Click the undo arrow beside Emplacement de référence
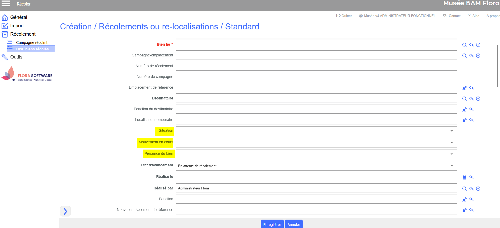 tap(471, 88)
